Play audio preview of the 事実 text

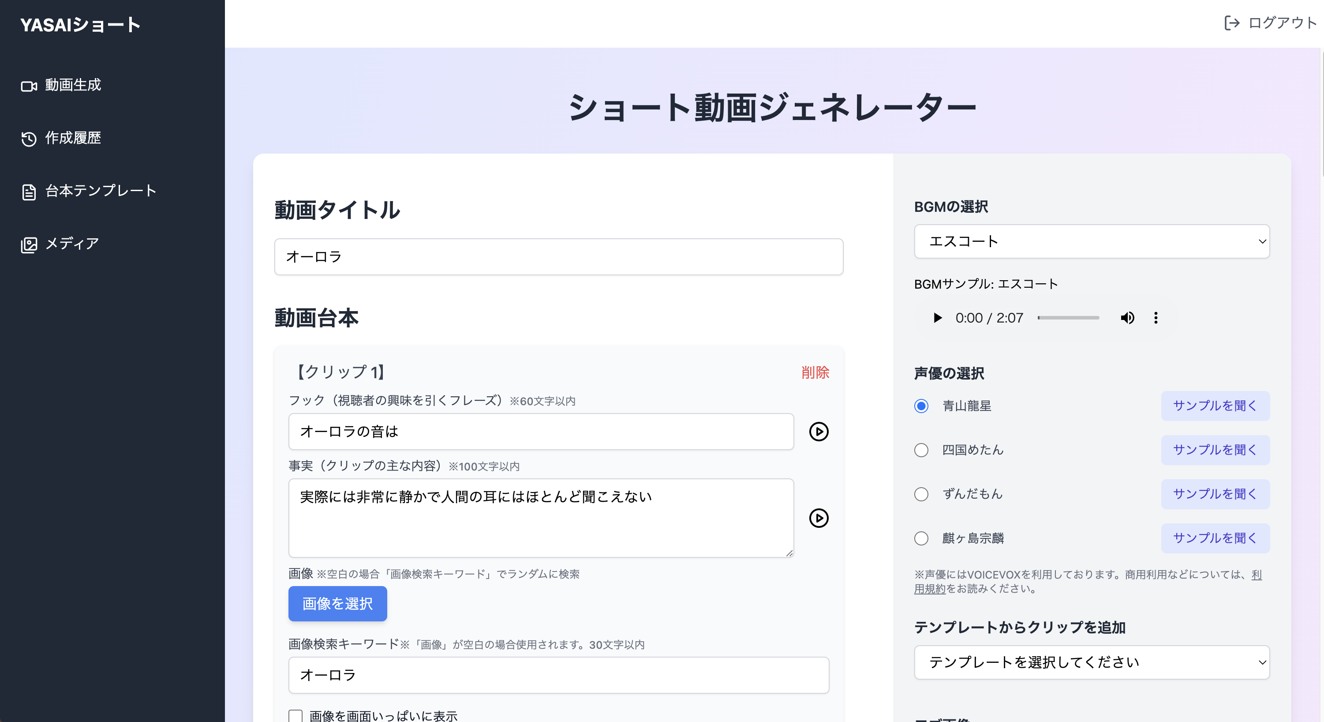[x=819, y=519]
